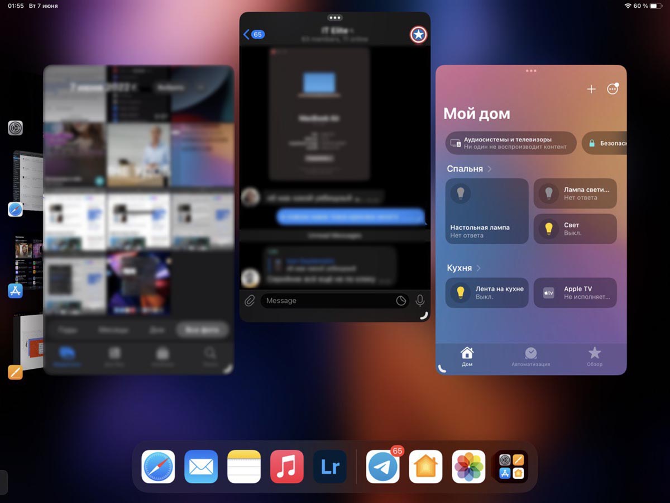Viewport: 670px width, 503px height.
Task: Toggle the Свет light tile
Action: [575, 229]
